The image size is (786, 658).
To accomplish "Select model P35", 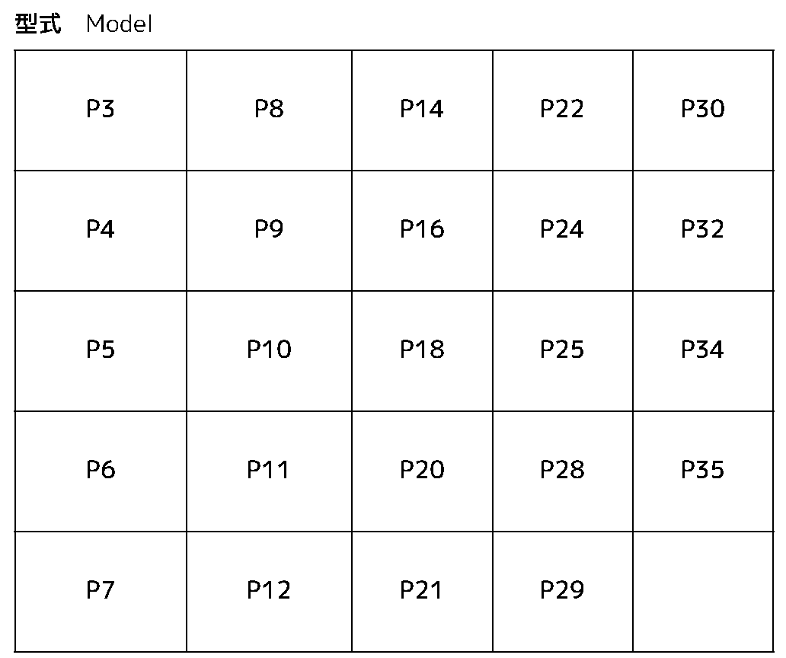I will (703, 471).
